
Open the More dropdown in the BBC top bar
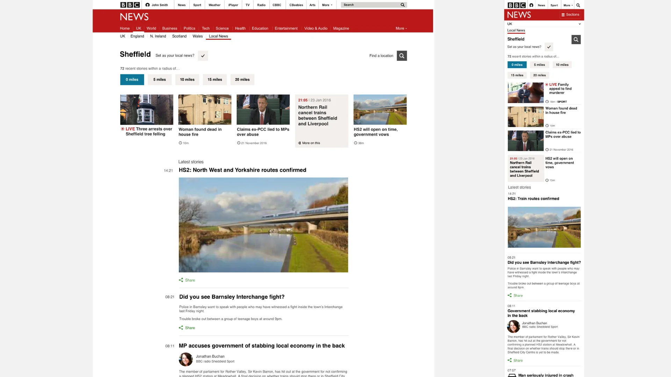pos(327,5)
